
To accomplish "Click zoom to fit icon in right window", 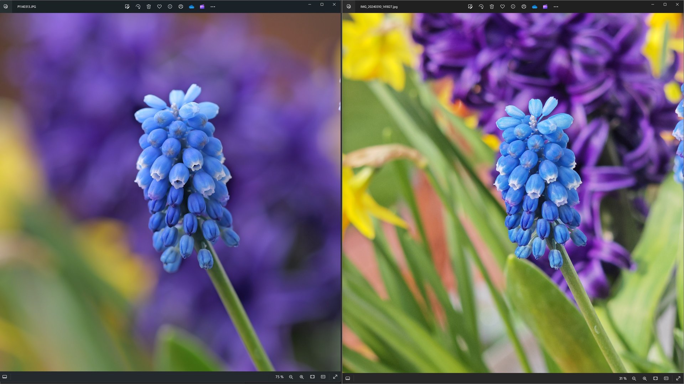I will 655,378.
